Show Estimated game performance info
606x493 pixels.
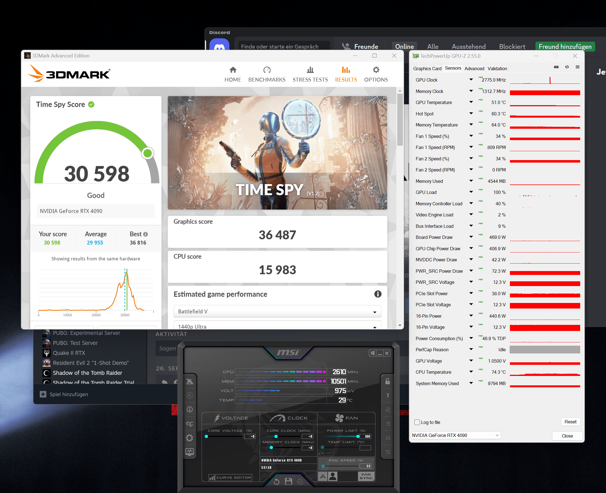pyautogui.click(x=377, y=294)
